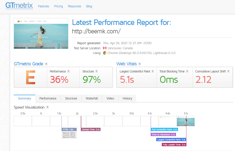
Task: Open help icon for Cumulative Layout Shift
Action: 228,71
